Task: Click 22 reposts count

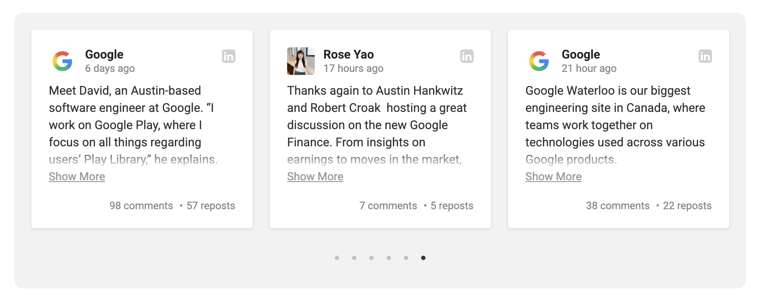Action: pos(687,206)
